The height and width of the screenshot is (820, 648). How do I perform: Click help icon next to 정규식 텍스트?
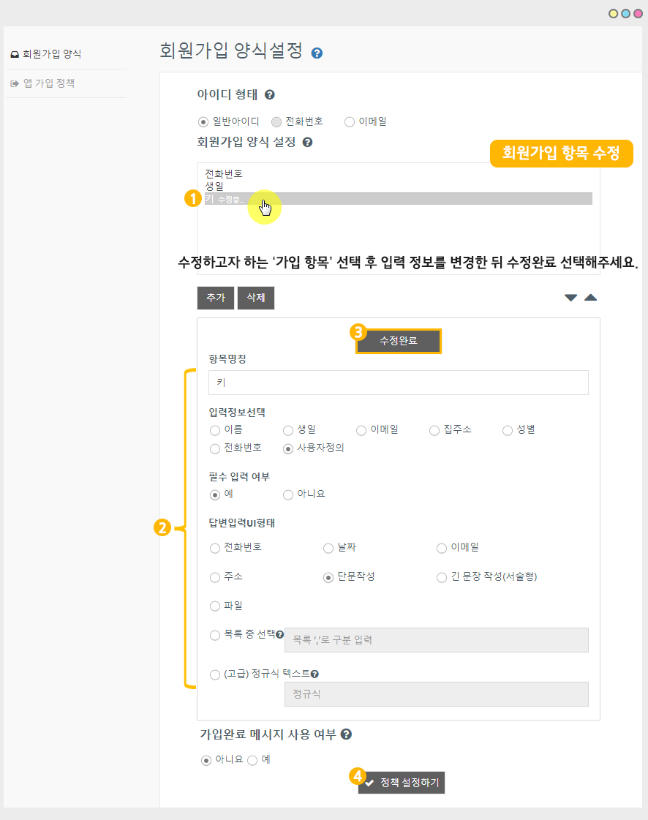(x=314, y=674)
